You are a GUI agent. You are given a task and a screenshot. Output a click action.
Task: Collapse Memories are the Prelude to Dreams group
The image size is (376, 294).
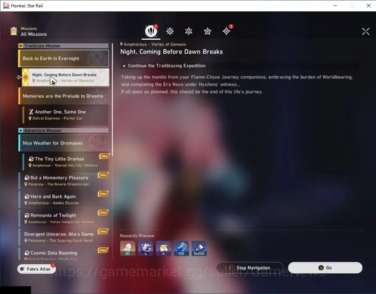[x=64, y=96]
